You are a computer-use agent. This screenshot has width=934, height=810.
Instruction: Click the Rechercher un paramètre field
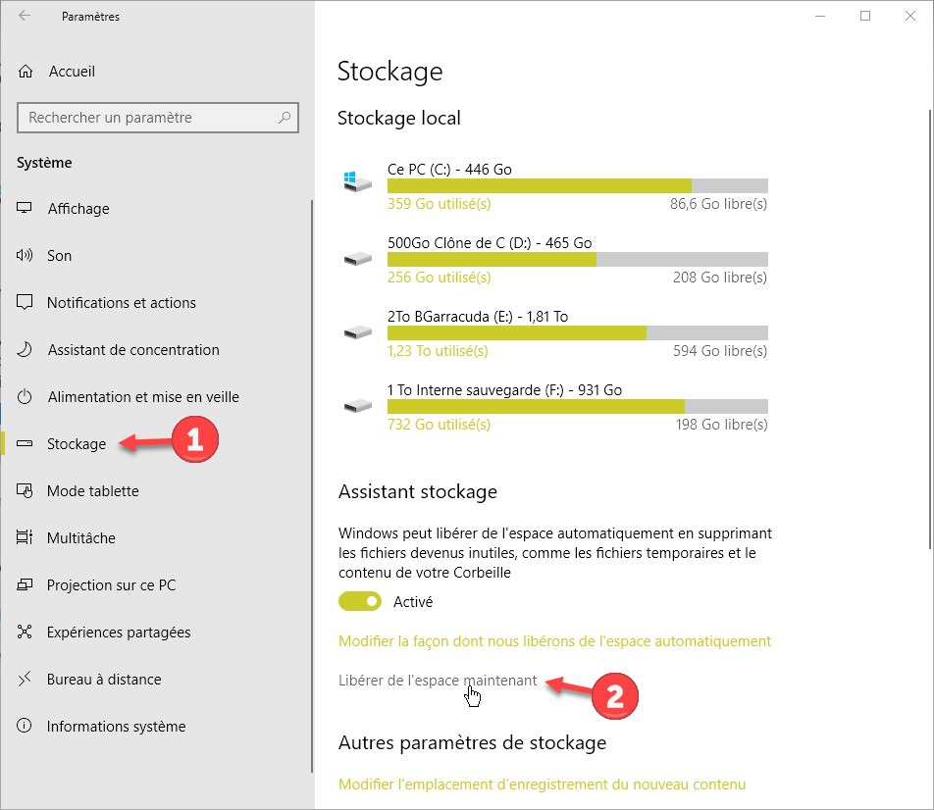147,118
